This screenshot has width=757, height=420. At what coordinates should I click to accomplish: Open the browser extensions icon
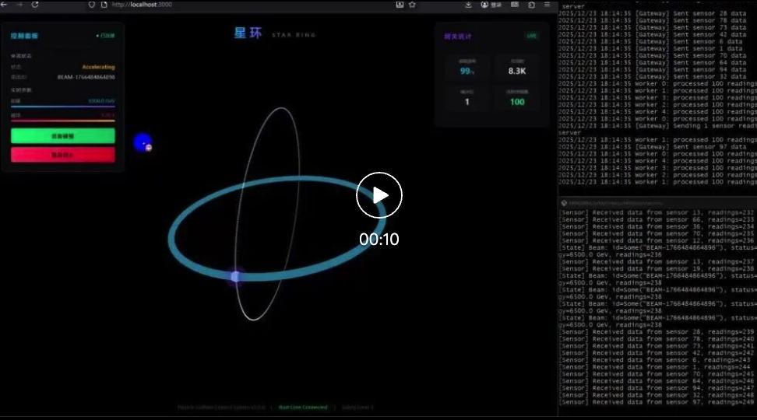[x=531, y=5]
